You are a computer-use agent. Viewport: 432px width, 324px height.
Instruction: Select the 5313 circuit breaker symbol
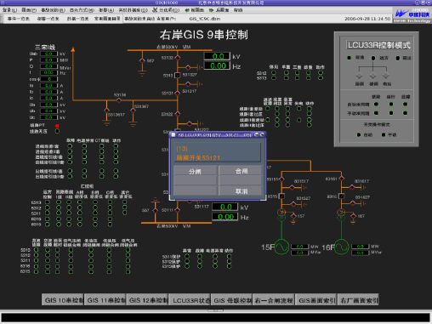point(178,75)
